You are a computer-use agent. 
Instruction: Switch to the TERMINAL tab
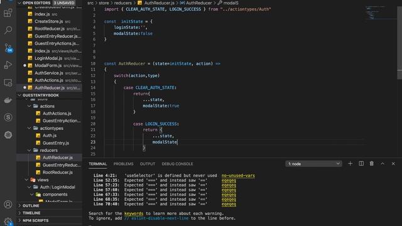tap(98, 164)
